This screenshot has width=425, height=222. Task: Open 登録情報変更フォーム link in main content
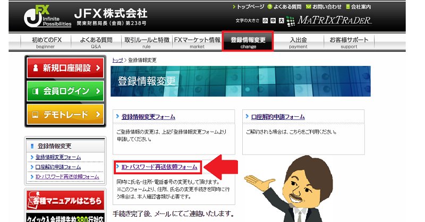pos(148,117)
